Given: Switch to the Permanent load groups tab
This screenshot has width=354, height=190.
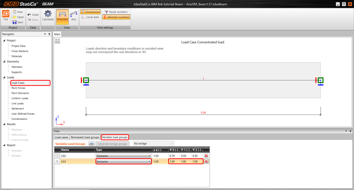Looking at the screenshot, I should click(x=85, y=137).
